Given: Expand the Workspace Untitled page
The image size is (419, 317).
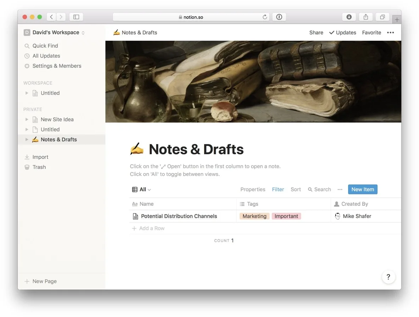Looking at the screenshot, I should coord(27,93).
